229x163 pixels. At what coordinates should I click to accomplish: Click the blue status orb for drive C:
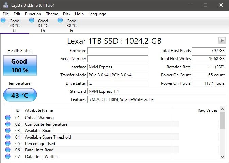tap(3, 20)
